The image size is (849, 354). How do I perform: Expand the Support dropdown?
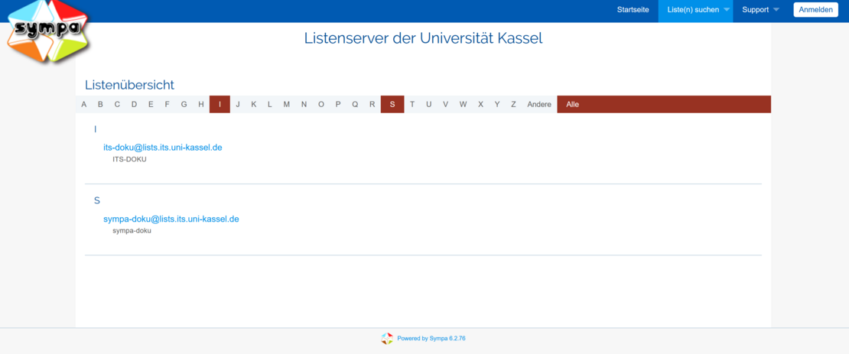point(760,10)
